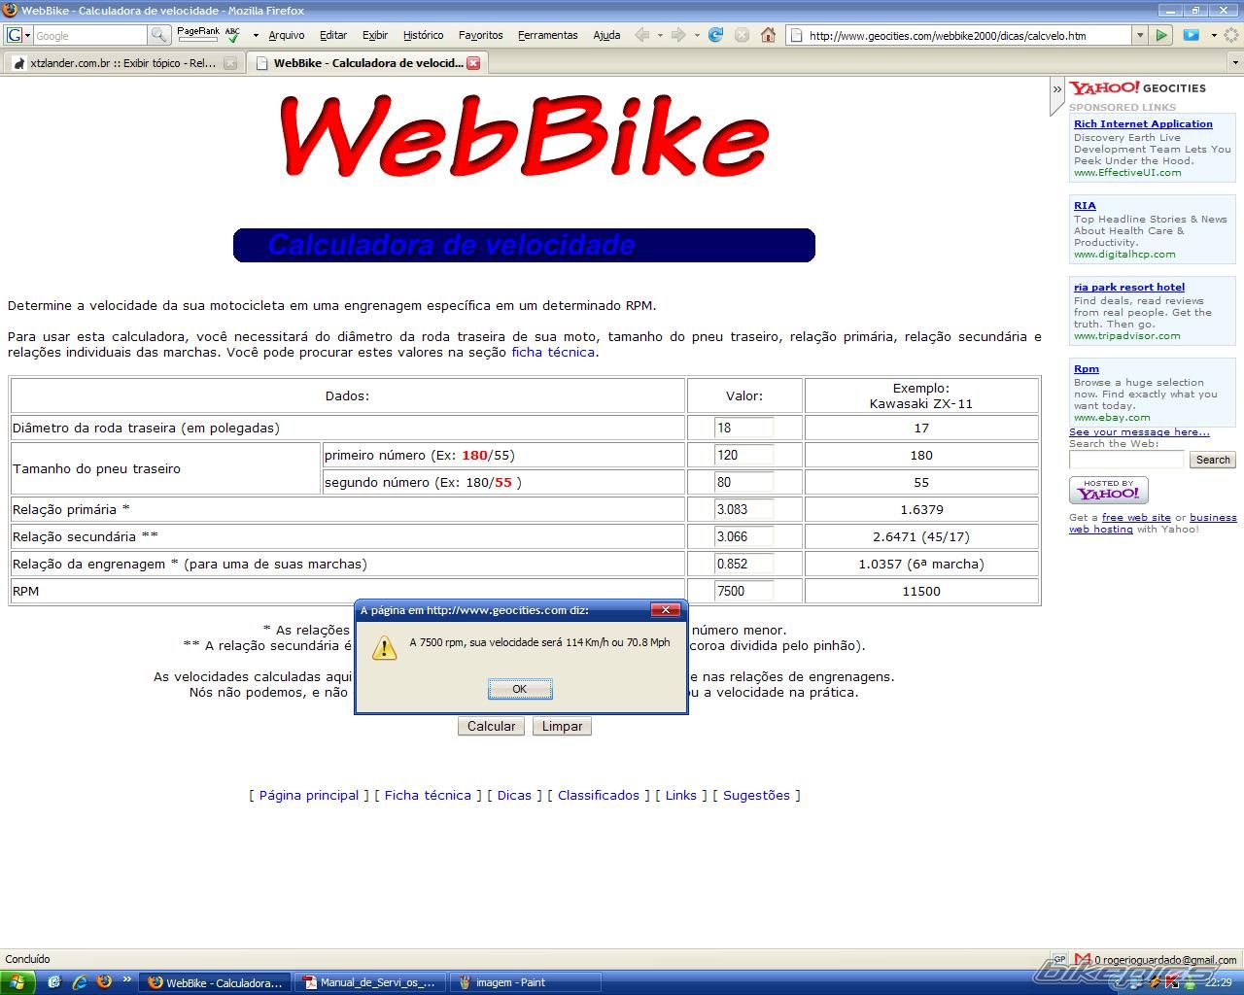This screenshot has height=995, width=1244.
Task: Click the Home icon in the navigation toolbar
Action: 768,35
